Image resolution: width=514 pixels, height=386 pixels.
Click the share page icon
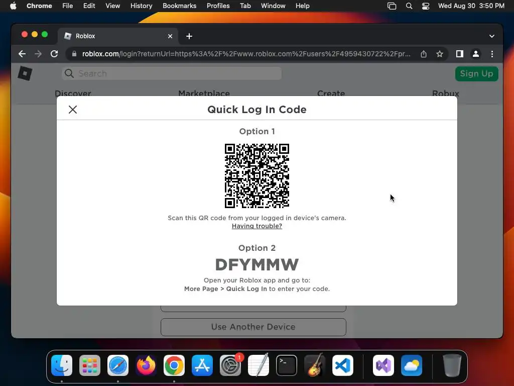424,54
